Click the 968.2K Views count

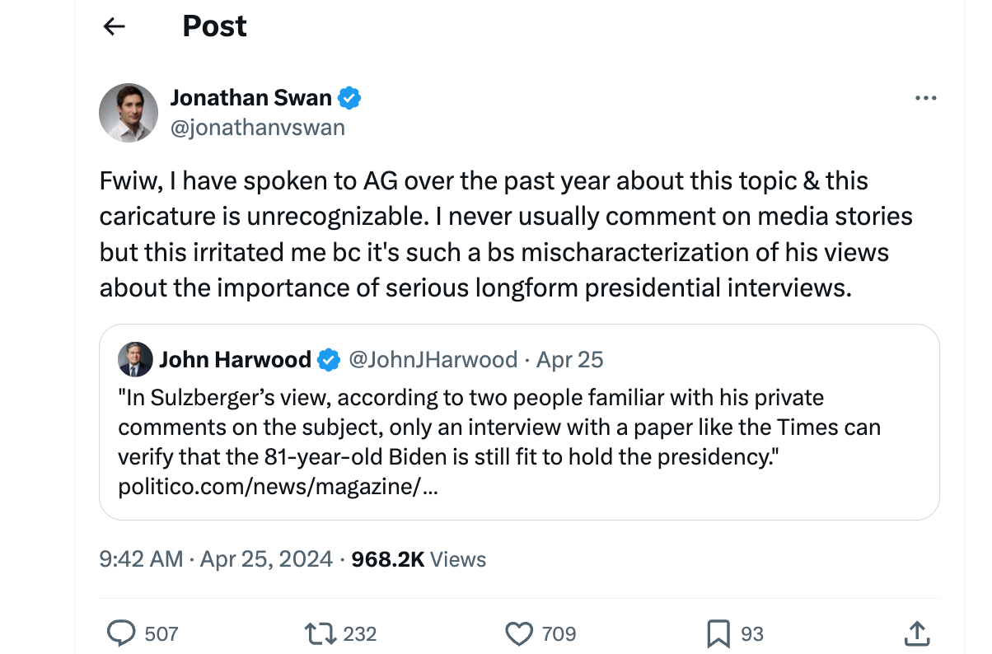(x=419, y=560)
